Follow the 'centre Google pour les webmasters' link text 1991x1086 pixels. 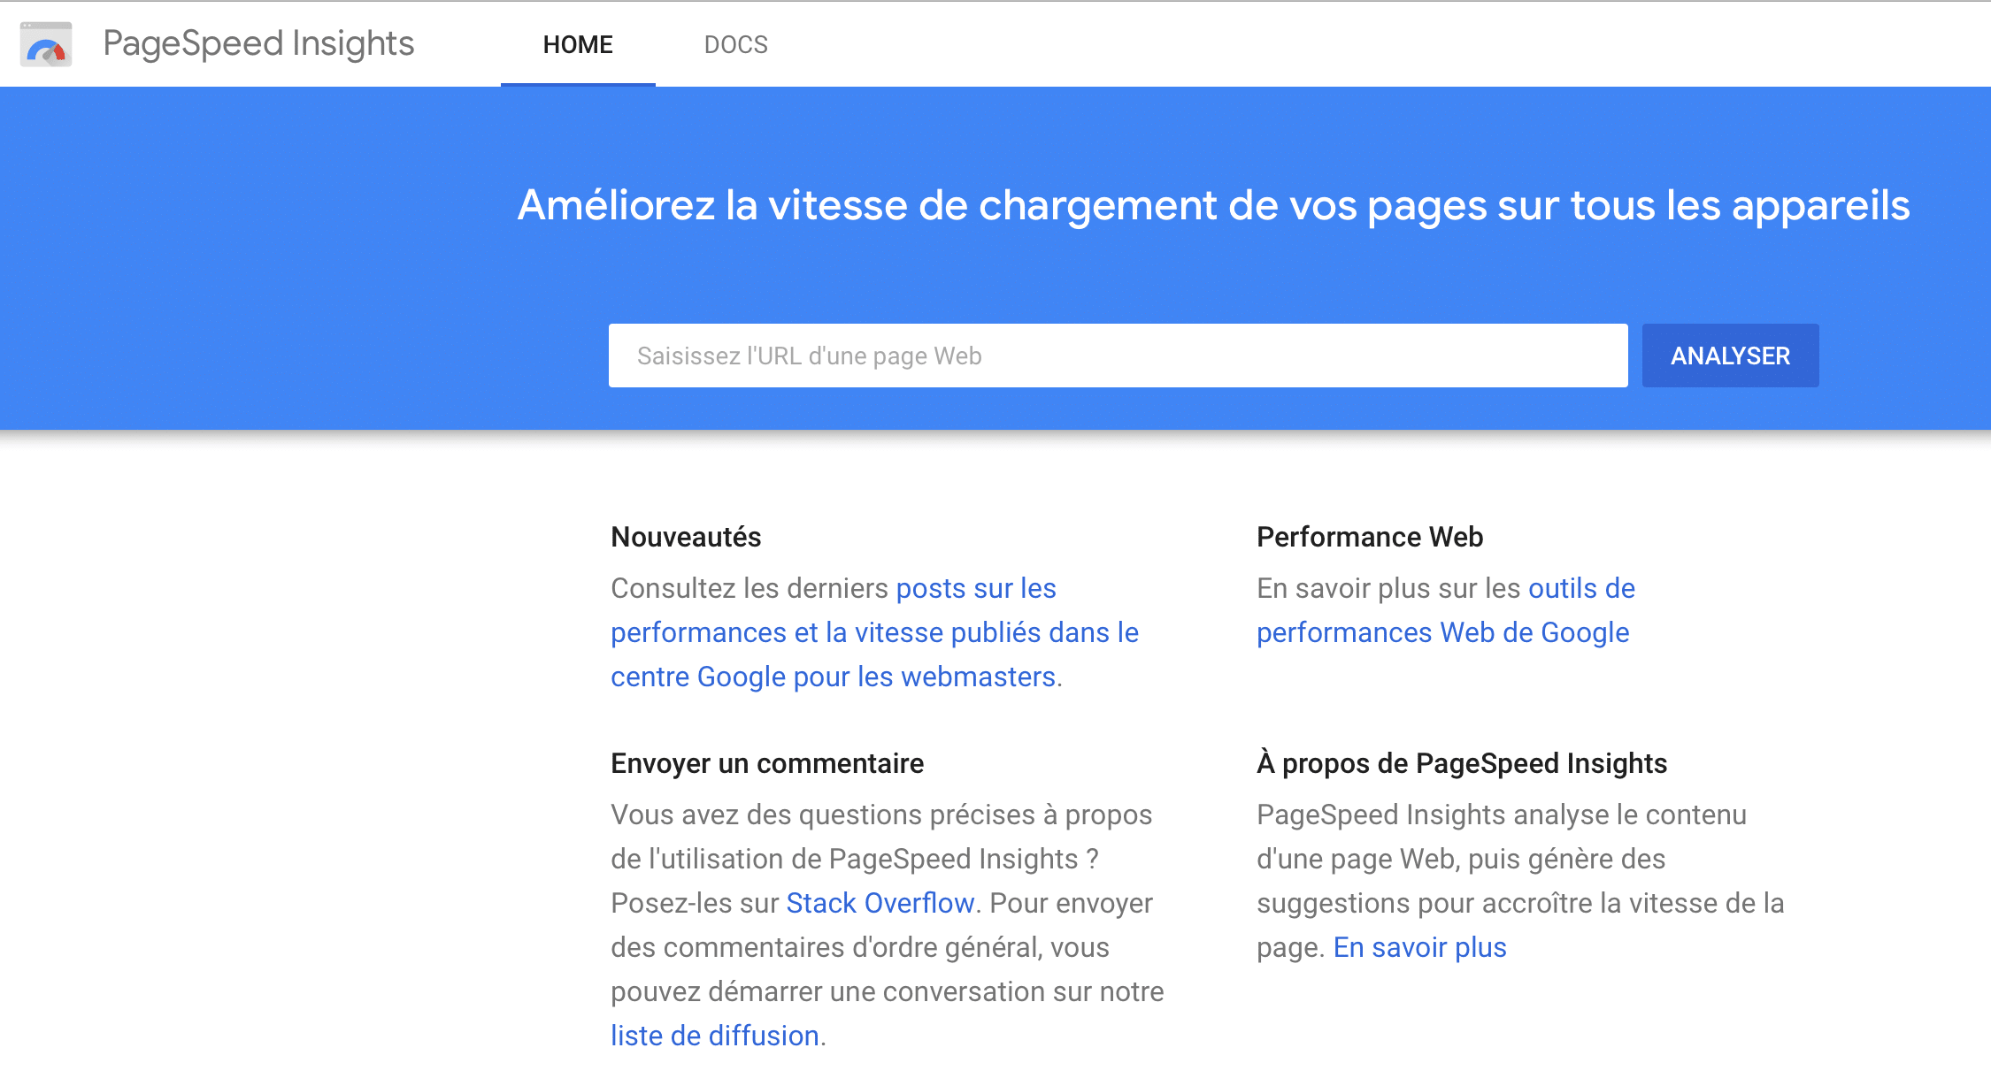[832, 677]
